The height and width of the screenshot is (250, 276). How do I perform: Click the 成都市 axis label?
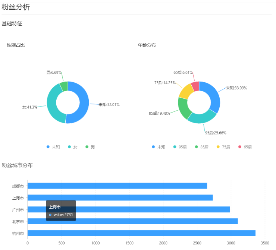18,186
